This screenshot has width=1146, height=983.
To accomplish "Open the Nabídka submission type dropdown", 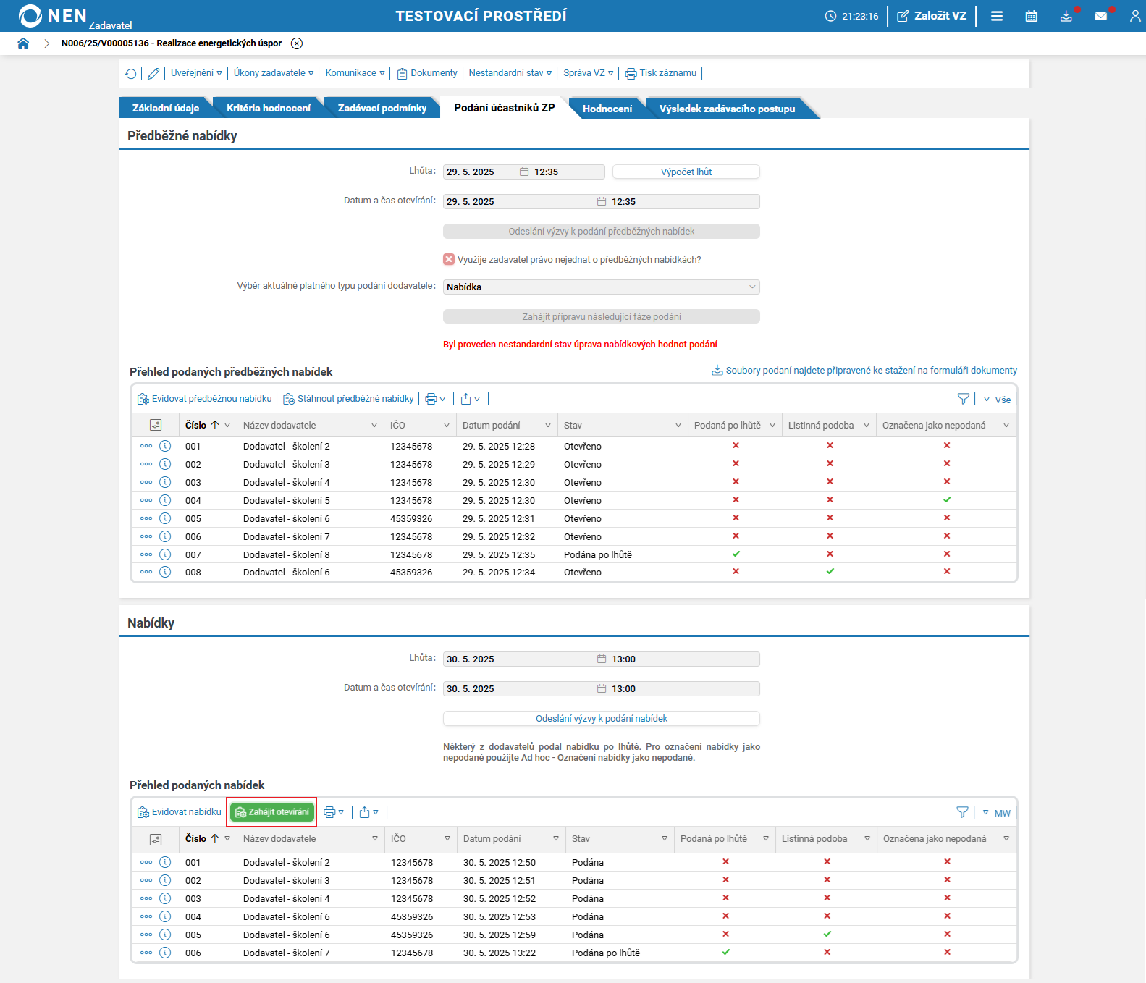I will pyautogui.click(x=601, y=287).
